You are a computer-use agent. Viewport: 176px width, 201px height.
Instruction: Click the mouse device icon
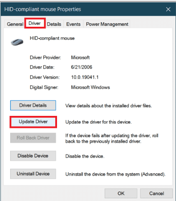tap(17, 42)
